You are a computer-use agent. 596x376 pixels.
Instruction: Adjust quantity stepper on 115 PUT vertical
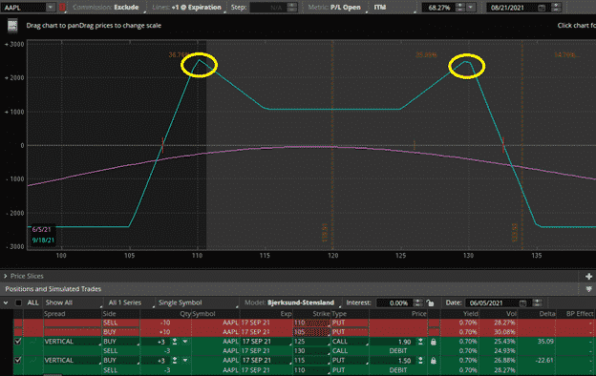click(x=175, y=360)
